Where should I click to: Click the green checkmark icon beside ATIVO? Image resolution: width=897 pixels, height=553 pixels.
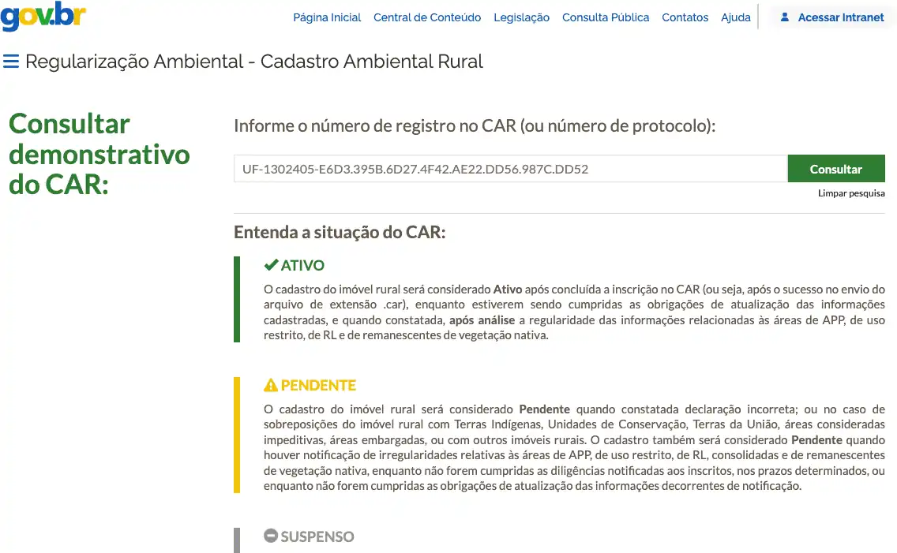pos(271,265)
